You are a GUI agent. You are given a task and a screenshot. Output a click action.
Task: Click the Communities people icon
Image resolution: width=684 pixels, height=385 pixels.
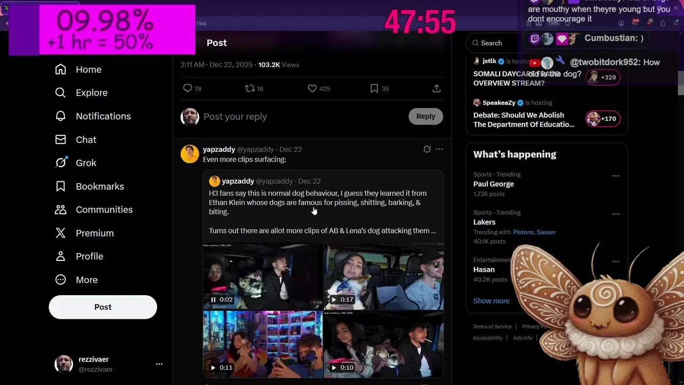pos(60,210)
